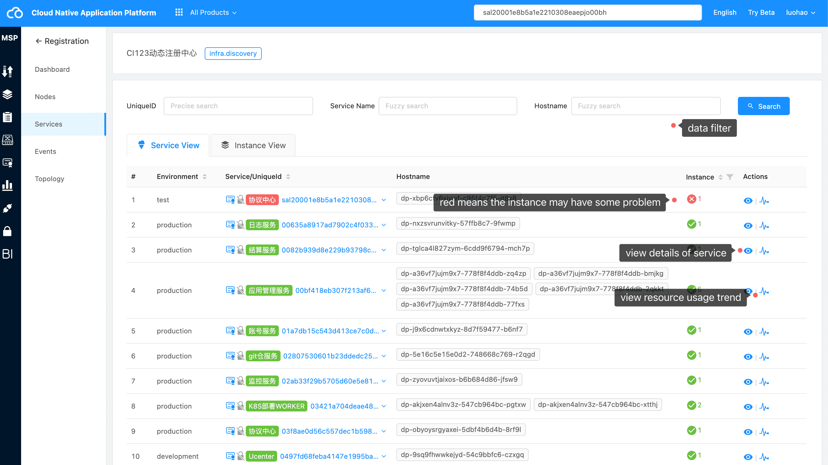Open the bar chart icon in dark sidebar
The height and width of the screenshot is (465, 828).
[x=7, y=185]
